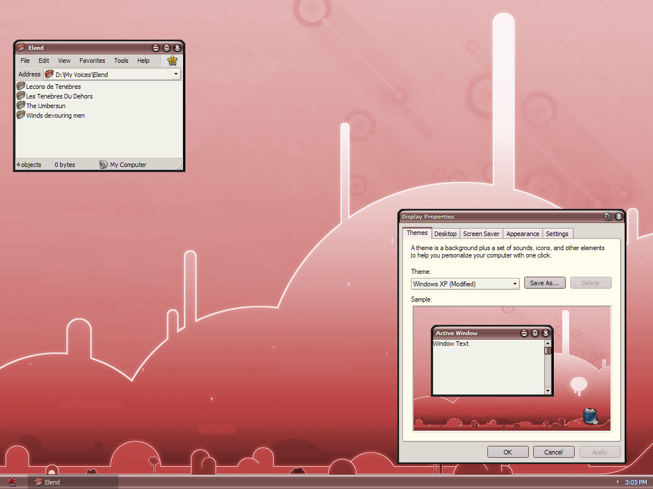Select The Umbersun folder icon
The width and height of the screenshot is (653, 489).
(x=21, y=105)
